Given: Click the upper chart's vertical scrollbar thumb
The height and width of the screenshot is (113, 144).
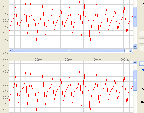Looking at the screenshot, I should pos(135,17).
